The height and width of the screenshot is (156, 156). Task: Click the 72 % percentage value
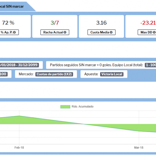8,23
